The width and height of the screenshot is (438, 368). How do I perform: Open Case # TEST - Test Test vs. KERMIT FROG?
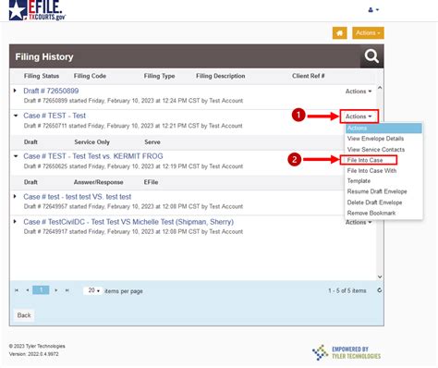[x=93, y=156]
